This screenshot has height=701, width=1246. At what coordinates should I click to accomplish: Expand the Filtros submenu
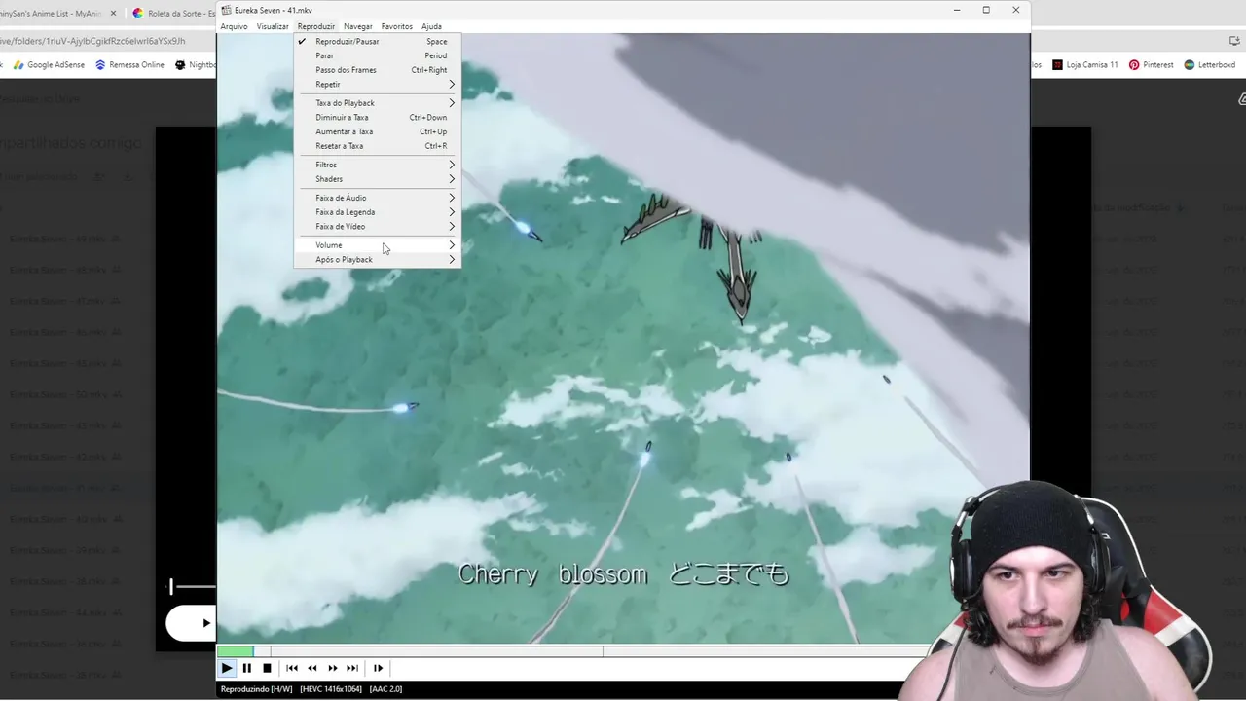(378, 165)
